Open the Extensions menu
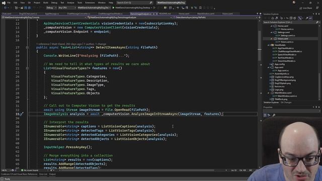322x181 pixels. click(90, 3)
